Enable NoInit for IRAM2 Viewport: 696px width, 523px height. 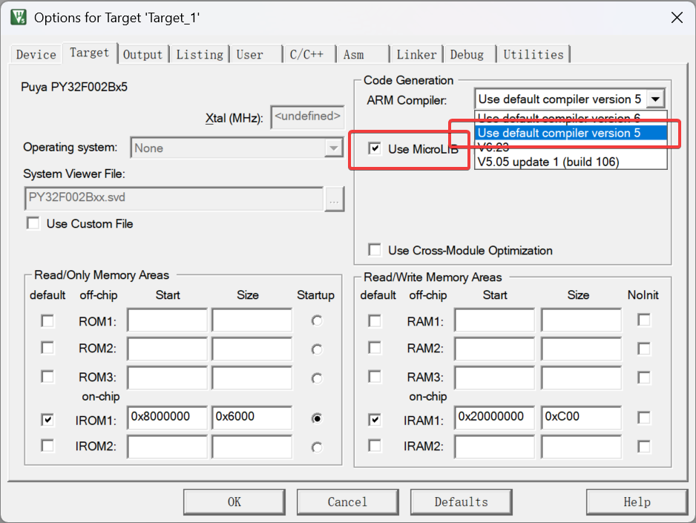coord(643,447)
